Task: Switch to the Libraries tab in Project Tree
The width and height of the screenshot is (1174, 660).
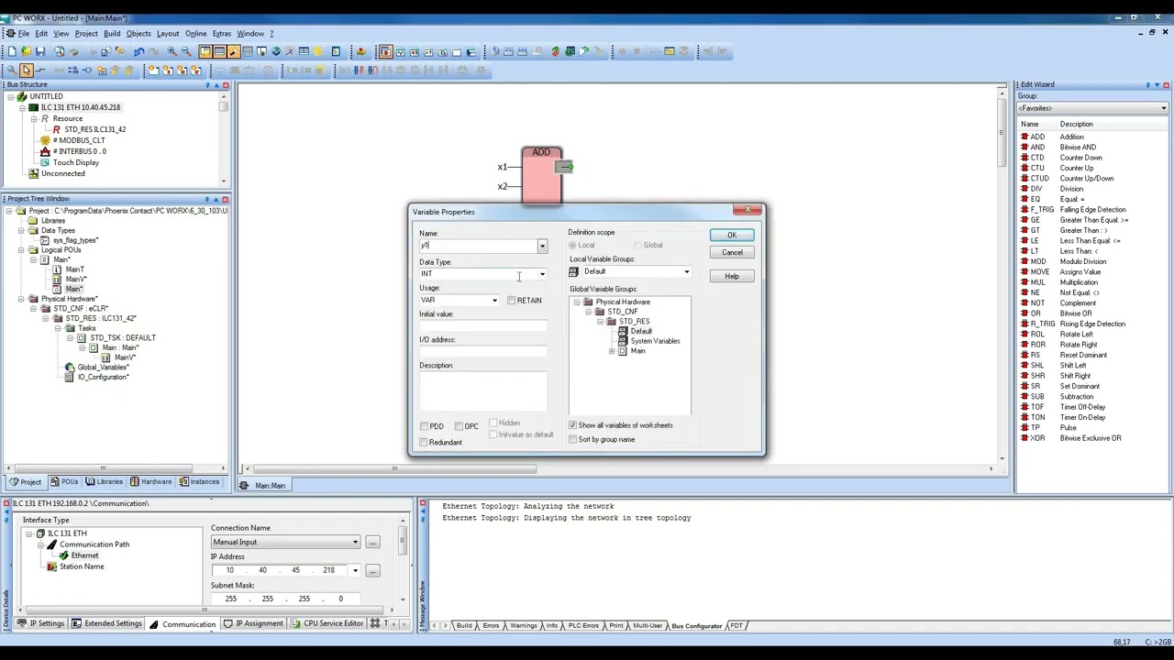Action: [104, 482]
